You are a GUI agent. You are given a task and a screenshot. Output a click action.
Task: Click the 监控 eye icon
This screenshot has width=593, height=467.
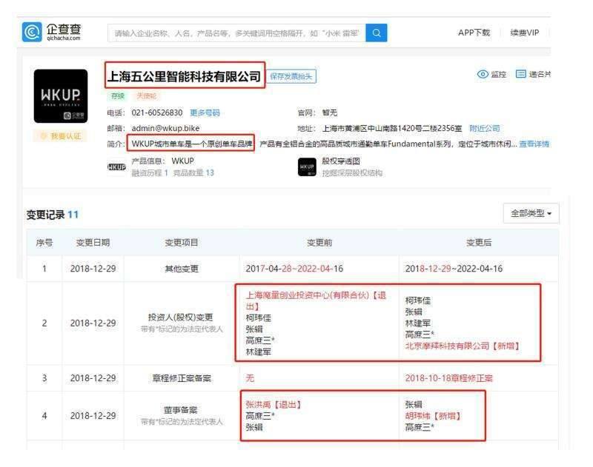pyautogui.click(x=483, y=74)
